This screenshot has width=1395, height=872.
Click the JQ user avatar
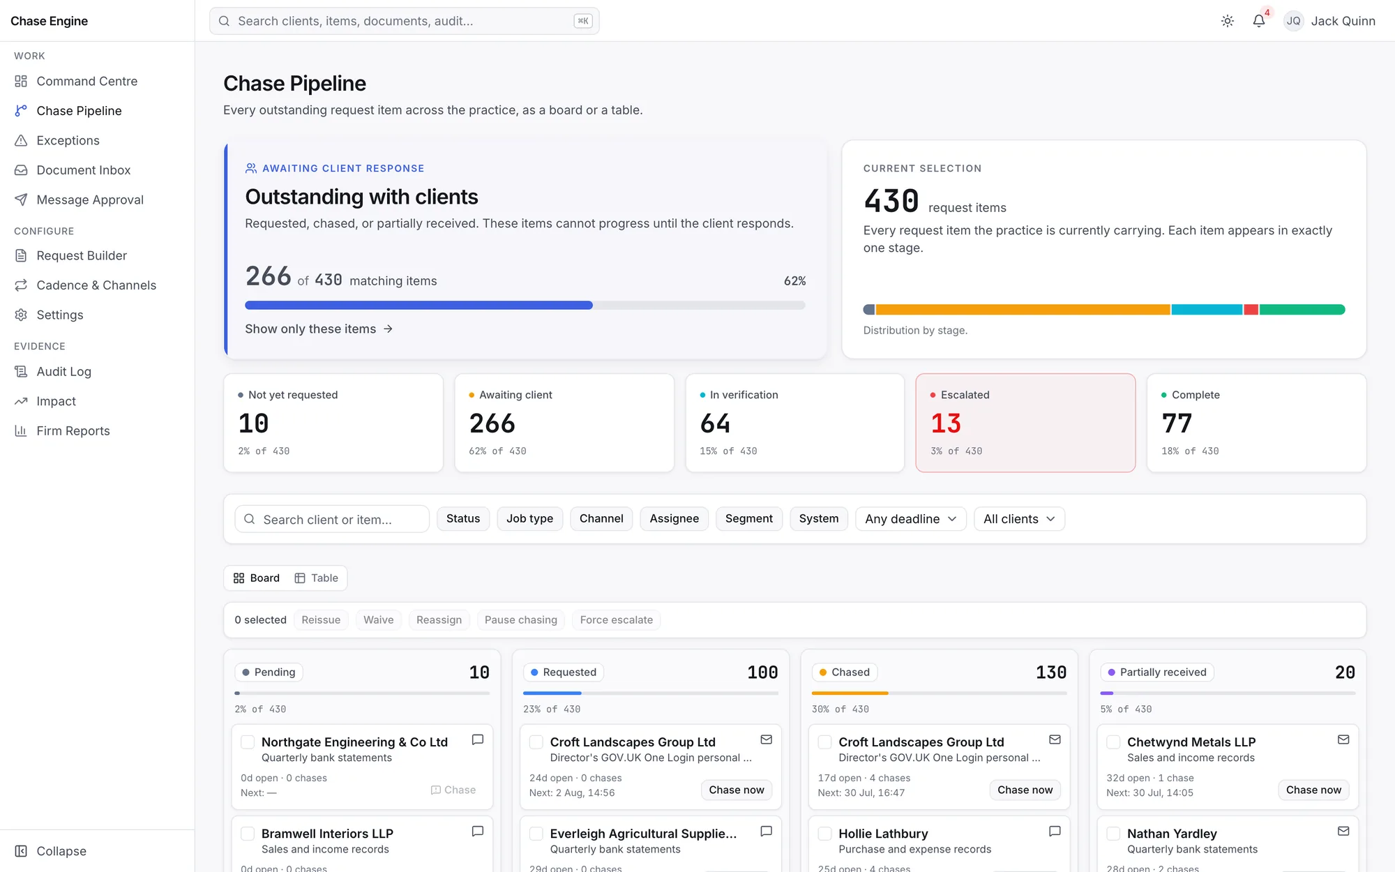pos(1294,21)
